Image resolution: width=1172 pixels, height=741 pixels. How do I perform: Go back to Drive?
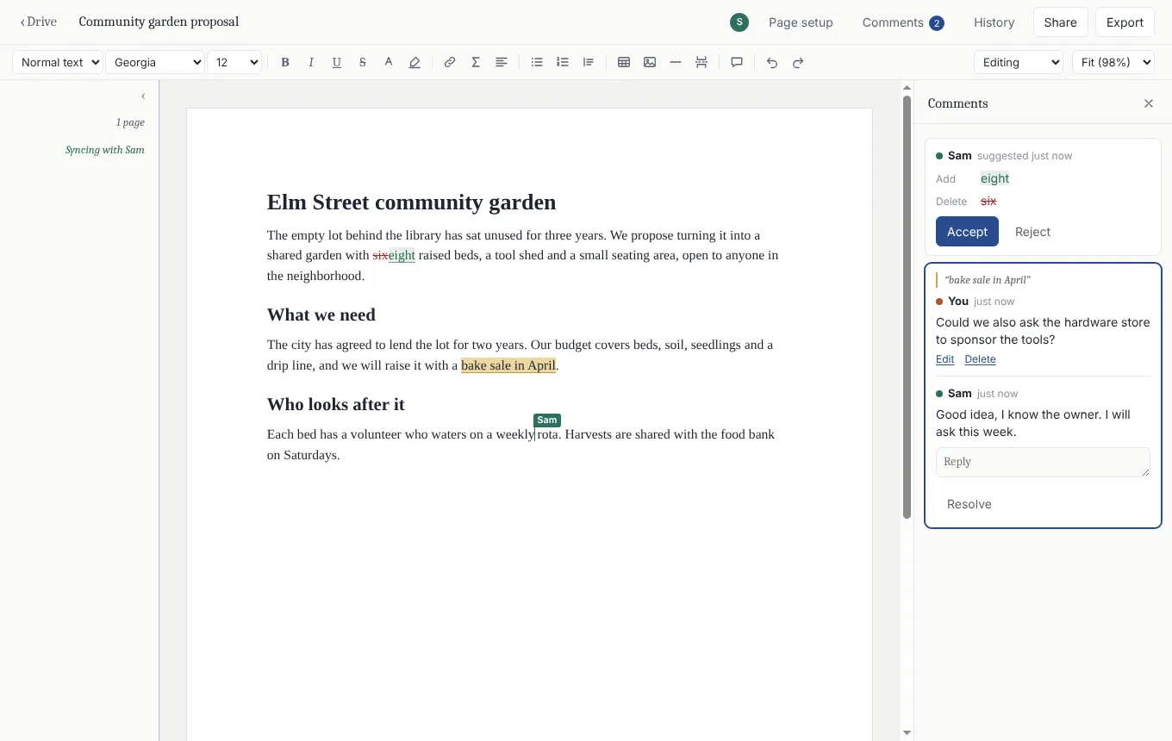coord(39,22)
